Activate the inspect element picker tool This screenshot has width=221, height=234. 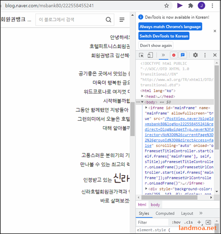coord(141,55)
